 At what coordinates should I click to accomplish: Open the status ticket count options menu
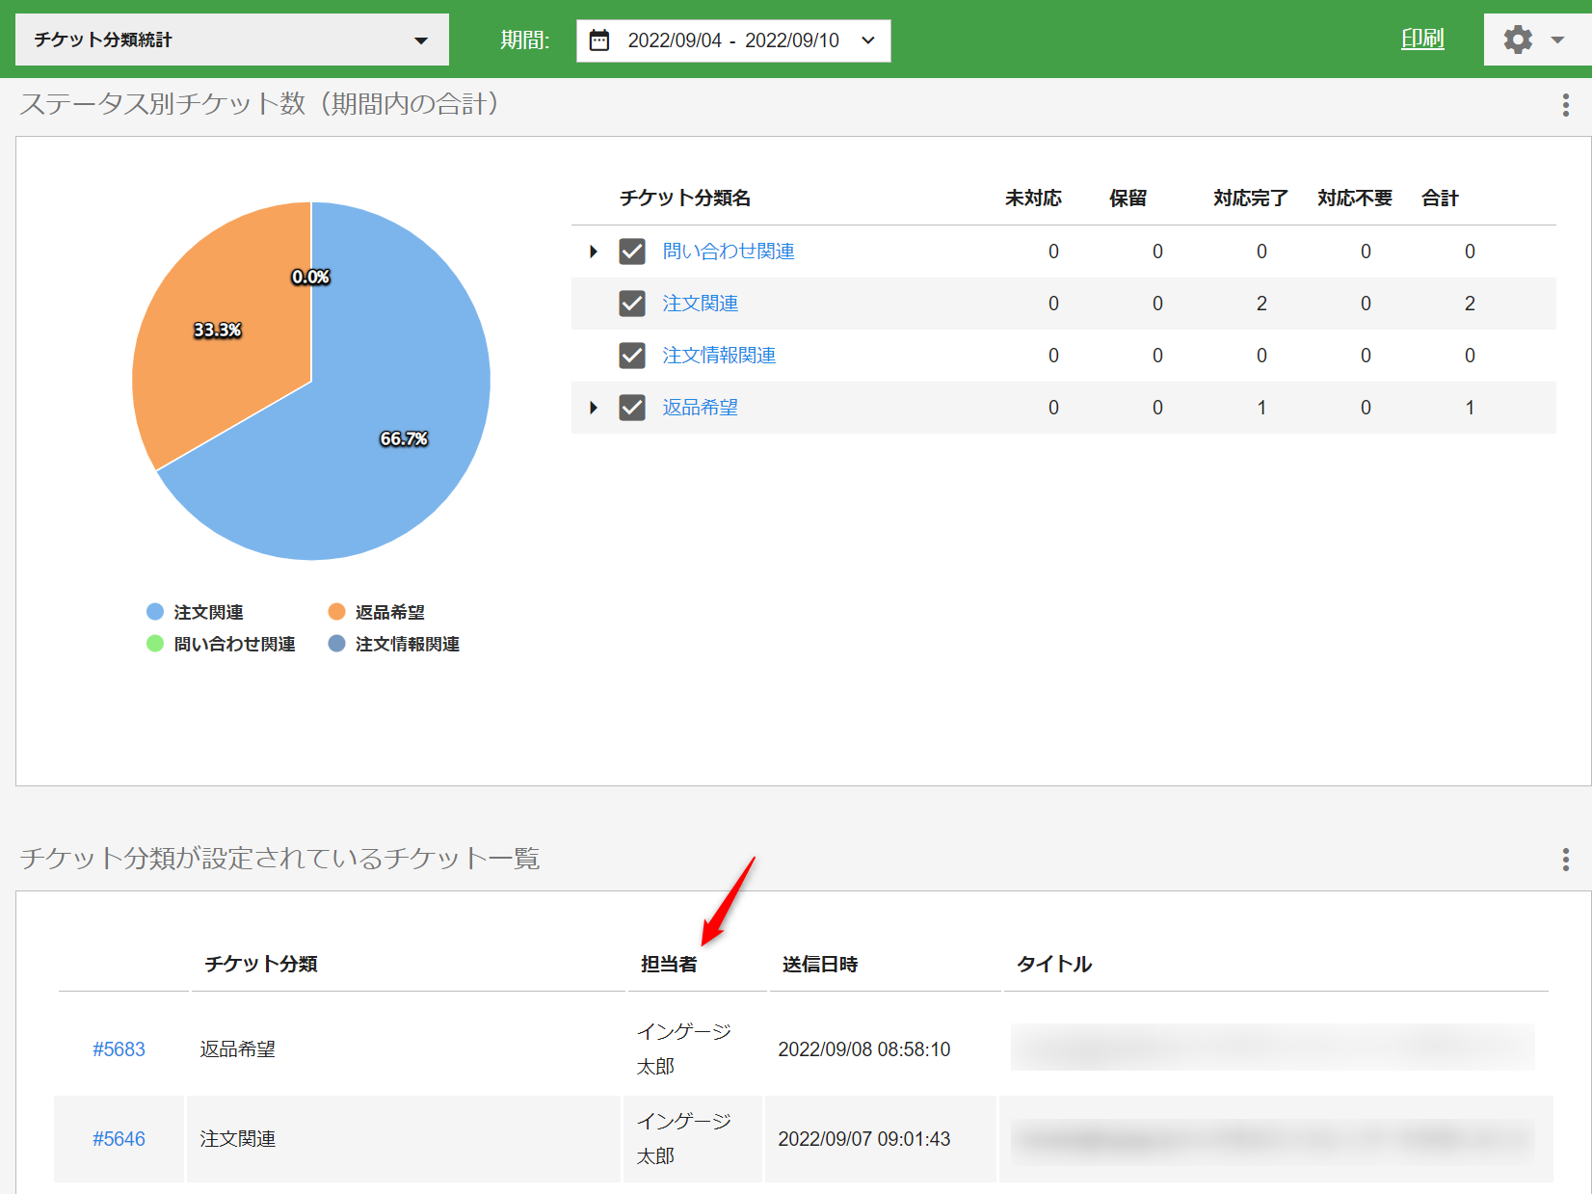coord(1565,105)
